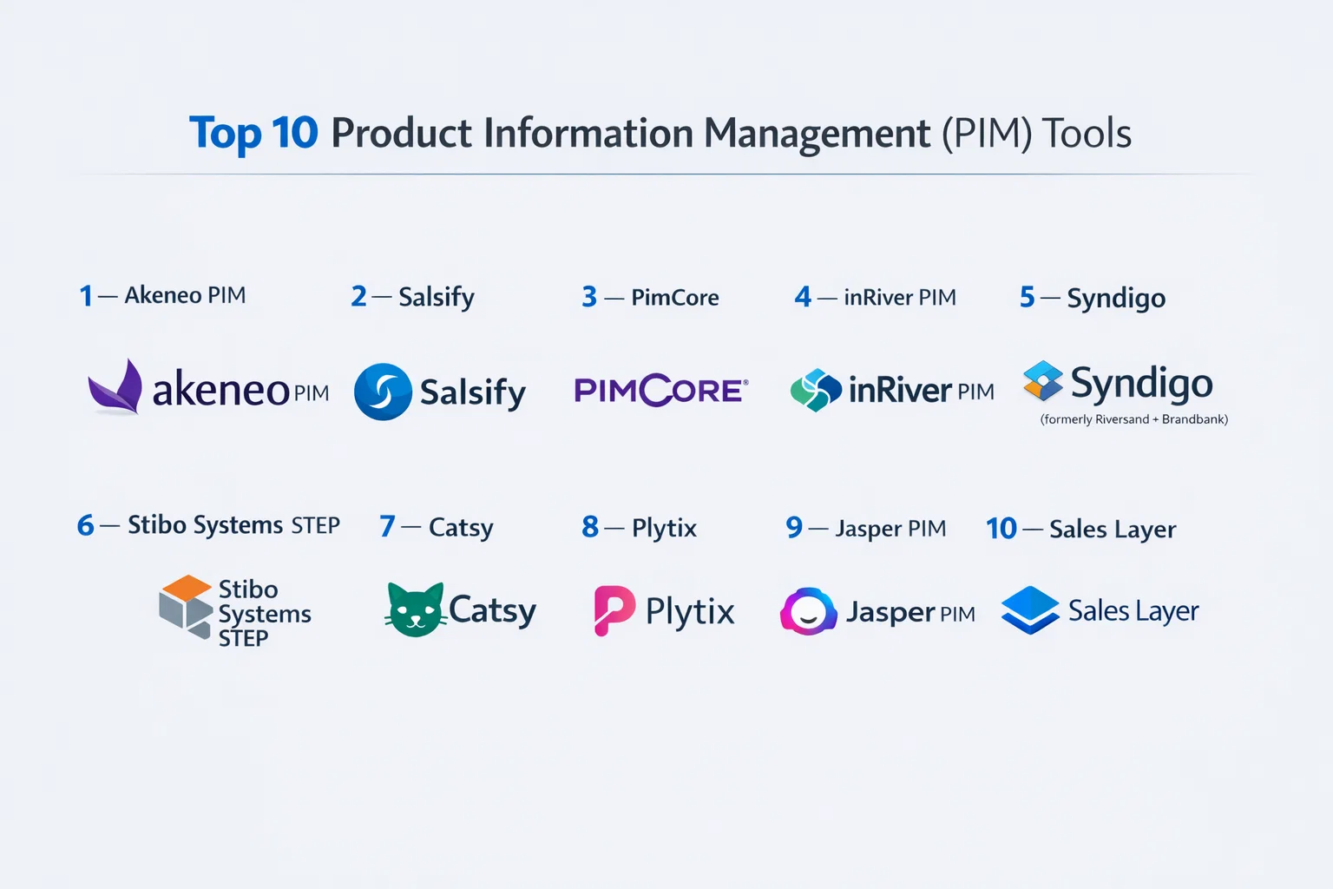Screen dimensions: 1333x889
Task: Click the "10 — Sales Layer" heading
Action: 1081,529
